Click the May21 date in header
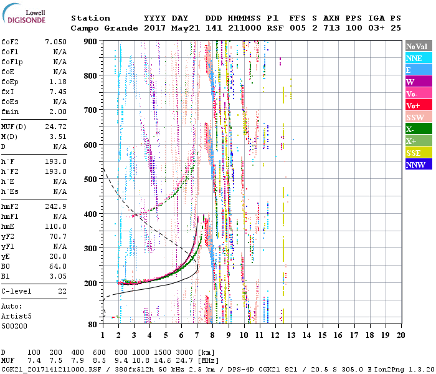This screenshot has width=436, height=374. coord(186,28)
